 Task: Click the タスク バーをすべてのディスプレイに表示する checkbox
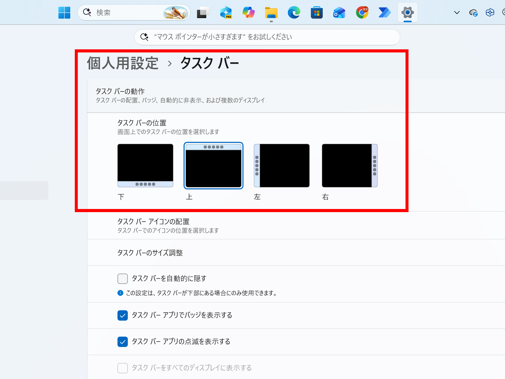[x=123, y=368]
